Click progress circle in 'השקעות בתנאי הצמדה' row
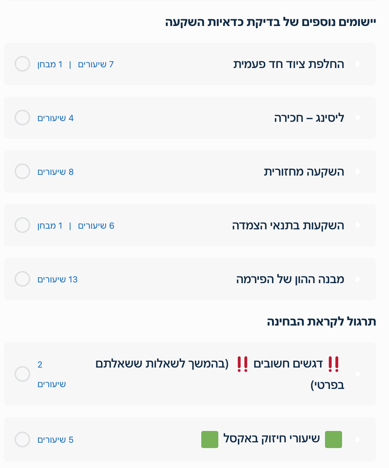Image resolution: width=389 pixels, height=468 pixels. [22, 225]
